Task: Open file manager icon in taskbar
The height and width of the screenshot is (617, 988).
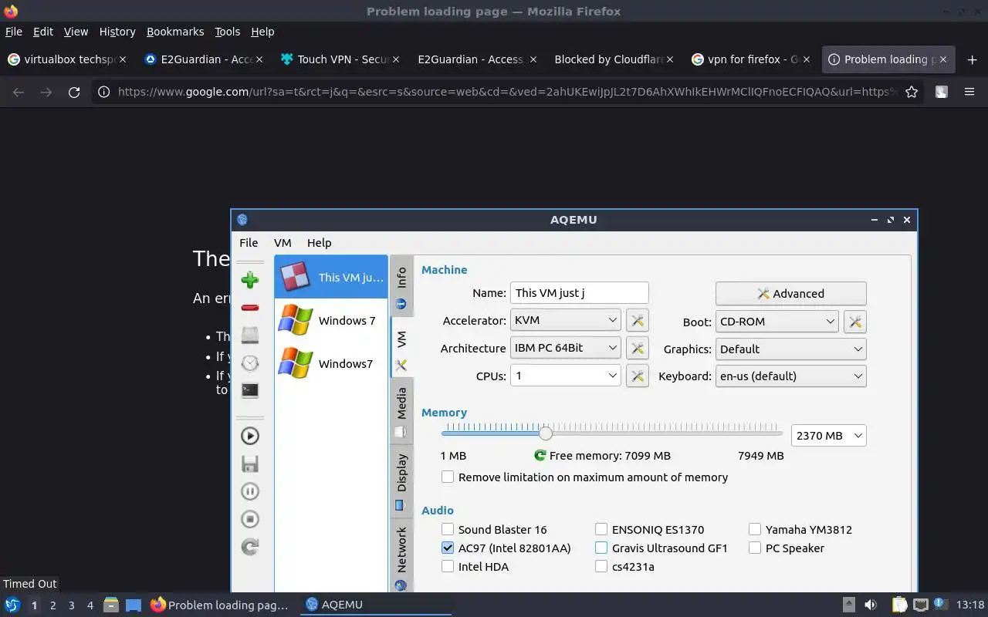Action: pos(111,605)
